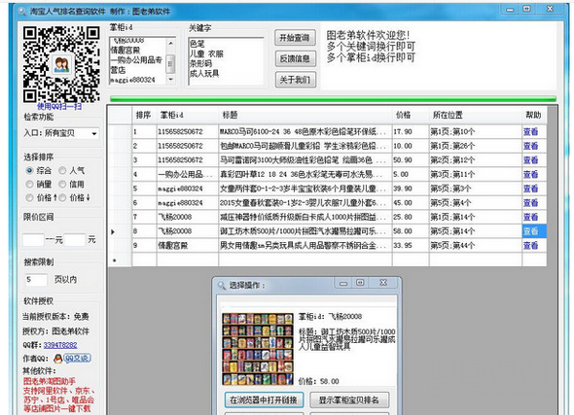Click 在浏览器中打开链接 button
The height and width of the screenshot is (415, 574).
pyautogui.click(x=264, y=400)
